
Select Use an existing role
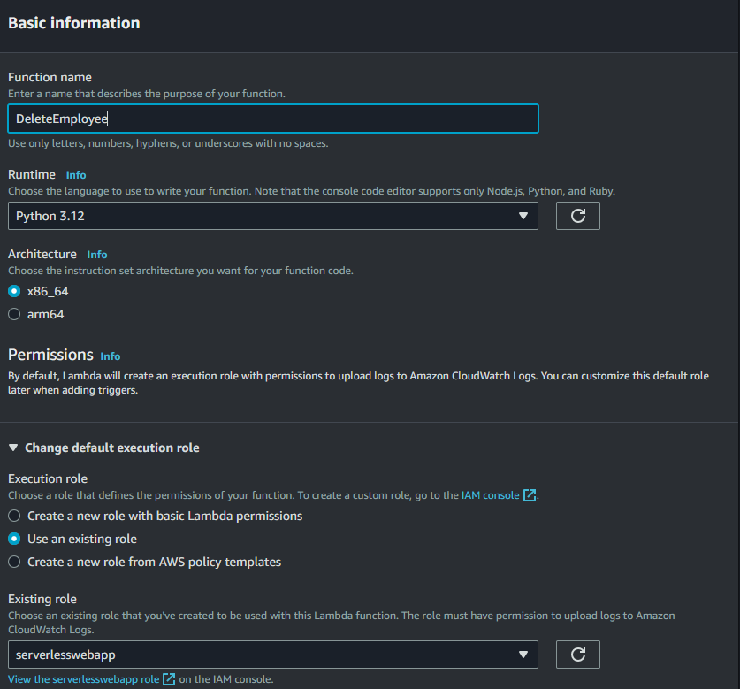pyautogui.click(x=14, y=539)
